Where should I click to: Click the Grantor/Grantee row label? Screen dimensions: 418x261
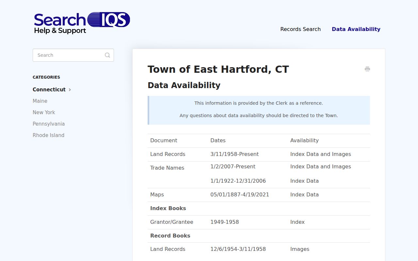point(172,222)
